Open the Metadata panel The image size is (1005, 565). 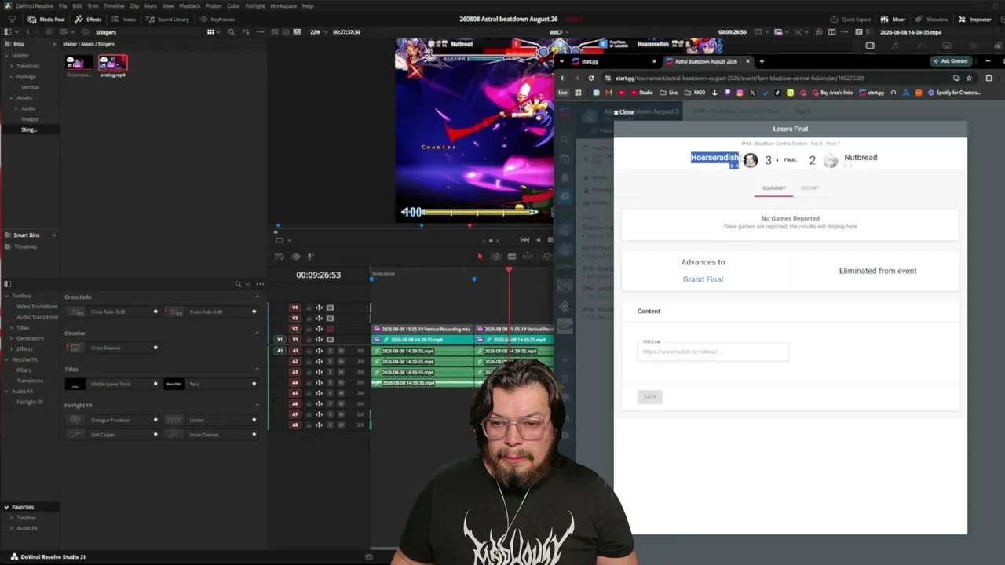pos(932,19)
